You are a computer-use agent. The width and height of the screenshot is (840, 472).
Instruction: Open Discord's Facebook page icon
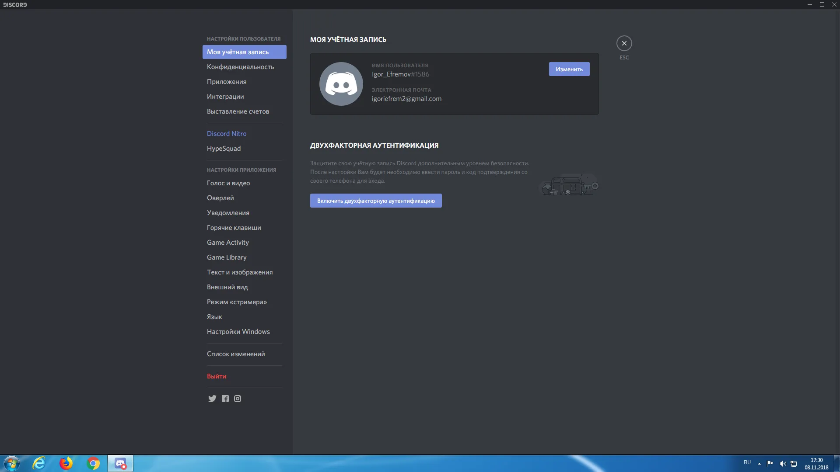(225, 399)
